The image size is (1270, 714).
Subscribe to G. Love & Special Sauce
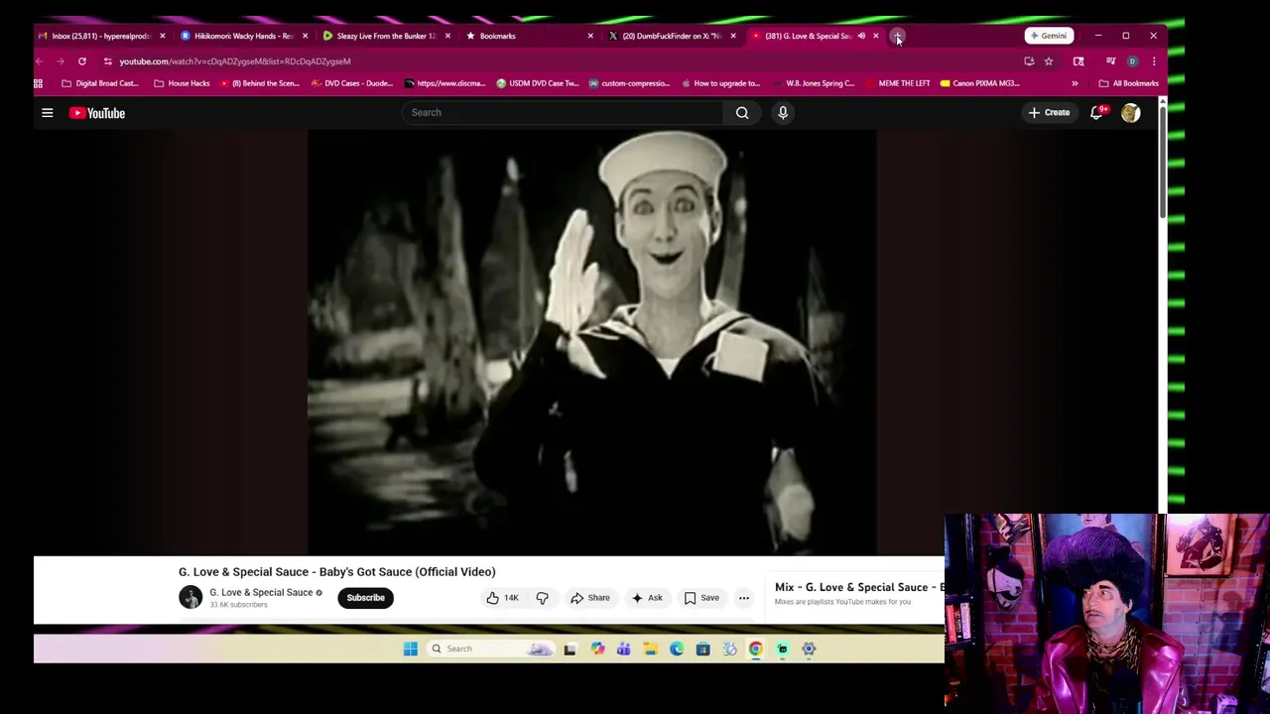click(x=365, y=598)
